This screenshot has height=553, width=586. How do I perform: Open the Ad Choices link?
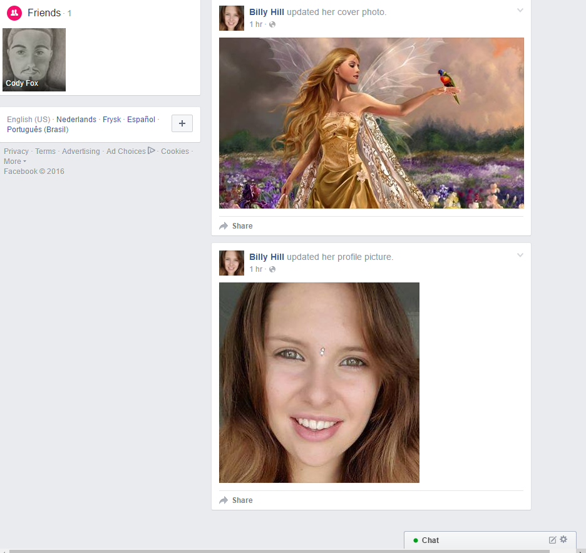[x=126, y=152]
